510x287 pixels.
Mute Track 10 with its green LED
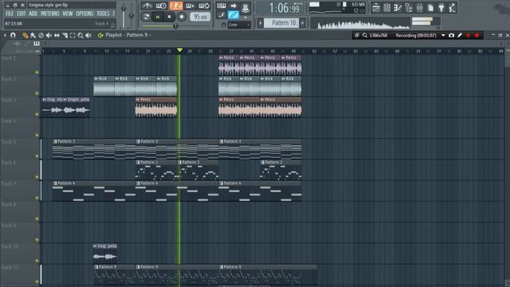(x=37, y=261)
